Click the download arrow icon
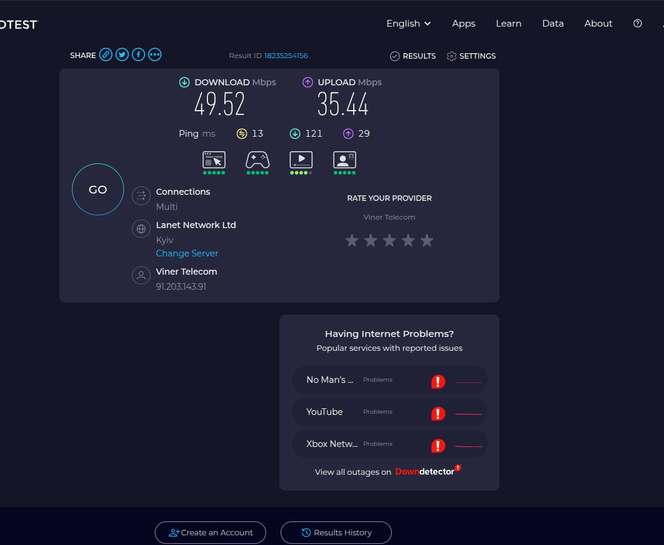 (184, 82)
